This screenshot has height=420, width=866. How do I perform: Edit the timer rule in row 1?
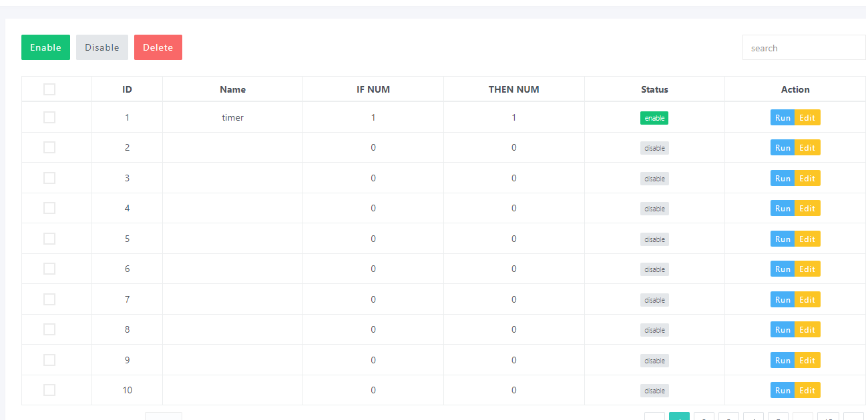pyautogui.click(x=807, y=118)
